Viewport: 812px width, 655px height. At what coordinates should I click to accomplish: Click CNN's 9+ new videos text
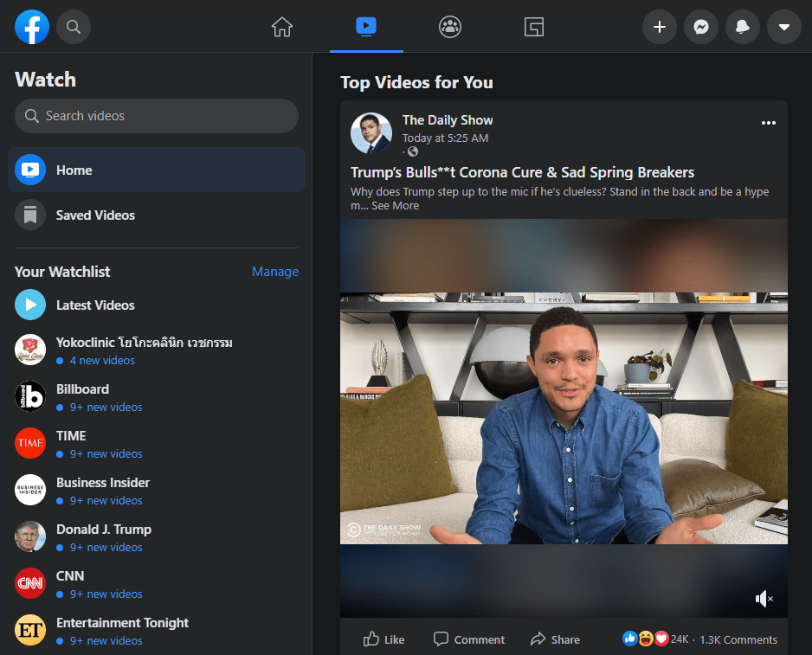click(x=106, y=594)
